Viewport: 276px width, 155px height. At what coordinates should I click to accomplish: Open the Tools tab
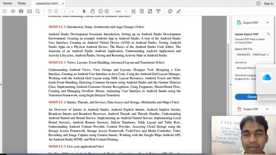(22, 3)
